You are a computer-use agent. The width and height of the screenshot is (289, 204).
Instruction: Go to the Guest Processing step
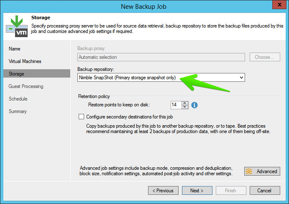(26, 86)
